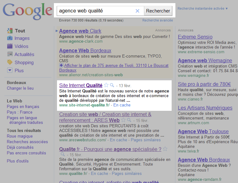Screen dimensions: 238x183
Task: Open Agence Web Toulouse ad
Action: [203, 131]
